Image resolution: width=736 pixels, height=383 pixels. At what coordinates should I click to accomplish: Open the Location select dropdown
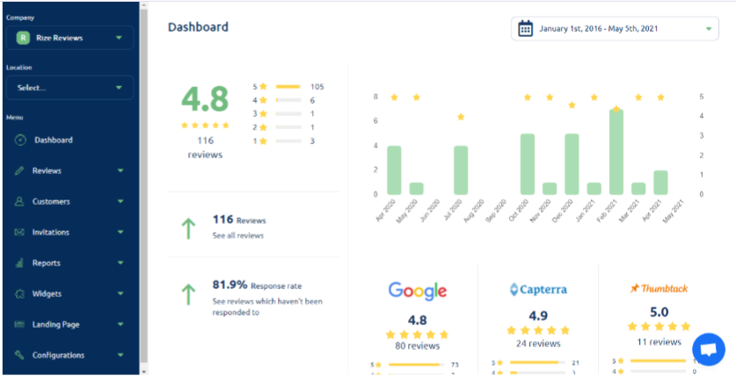(x=70, y=87)
